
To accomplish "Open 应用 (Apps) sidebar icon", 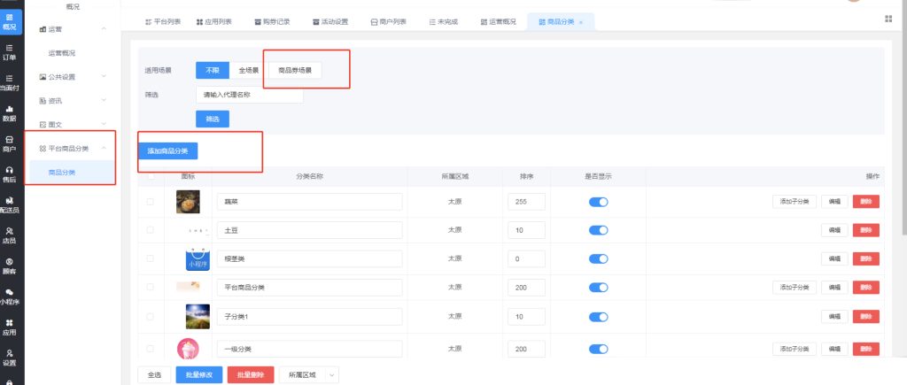I will click(x=10, y=327).
